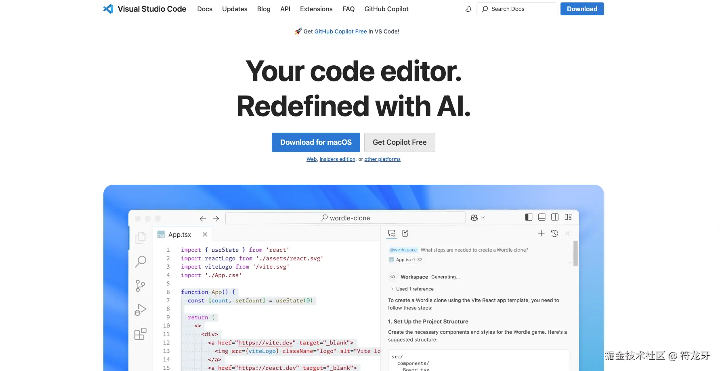Click the 'function App()' code line
This screenshot has height=371, width=720.
click(x=208, y=292)
